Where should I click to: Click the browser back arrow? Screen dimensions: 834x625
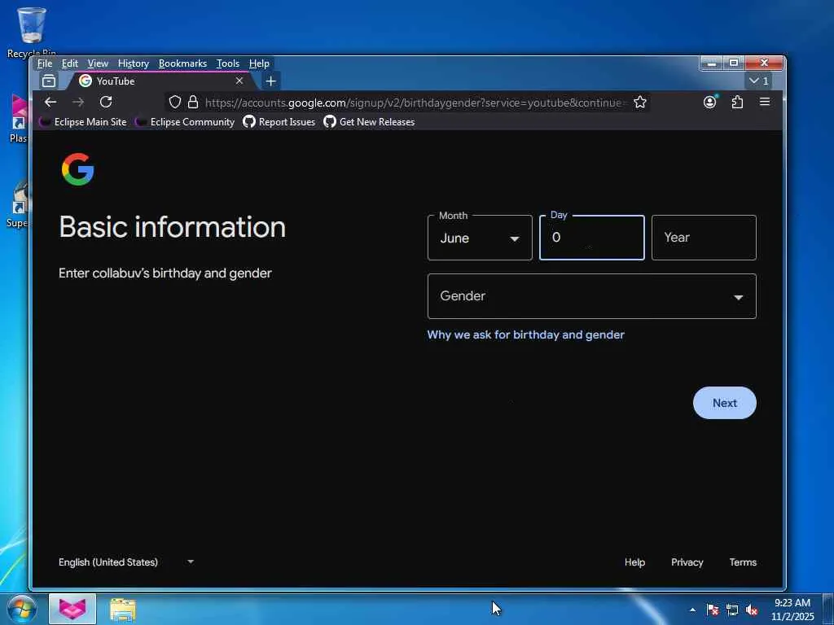(x=50, y=102)
